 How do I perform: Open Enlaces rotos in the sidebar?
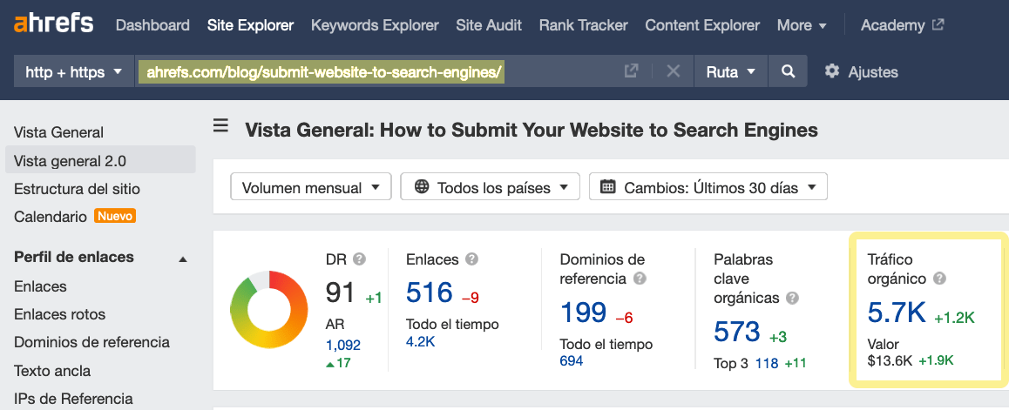(59, 314)
